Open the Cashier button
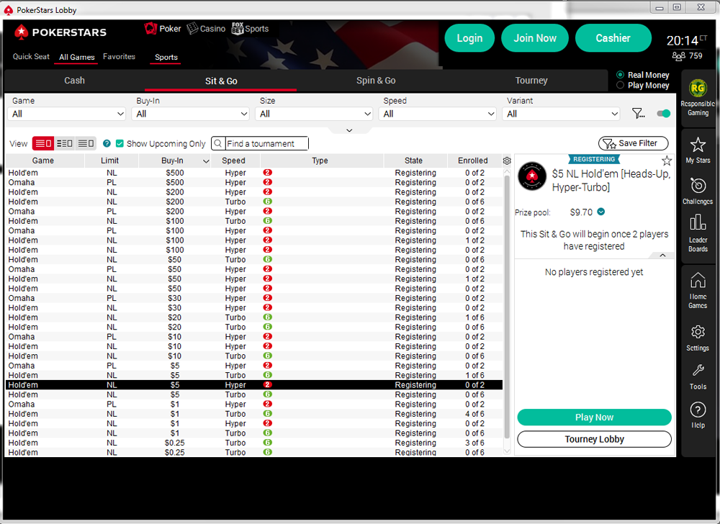 coord(613,38)
